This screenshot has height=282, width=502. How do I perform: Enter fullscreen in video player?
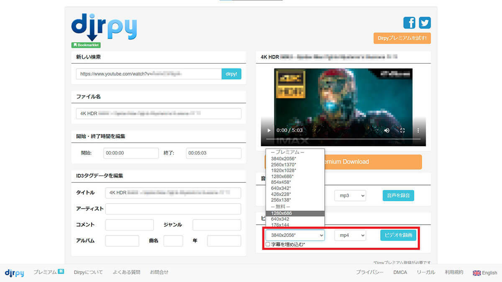tap(402, 130)
